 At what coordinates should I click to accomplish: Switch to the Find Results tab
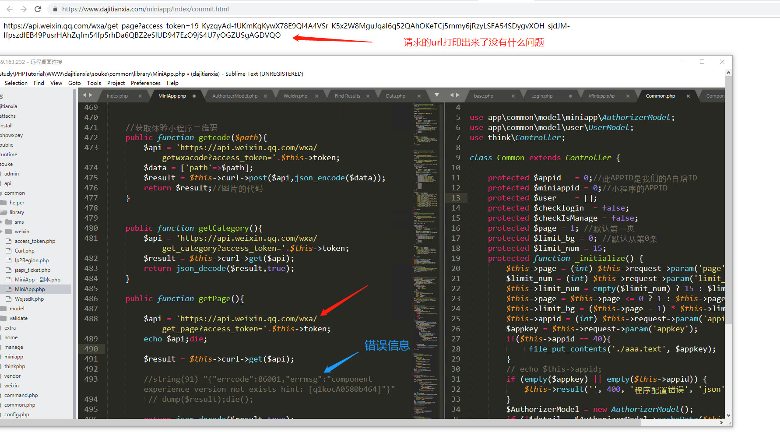click(x=348, y=96)
